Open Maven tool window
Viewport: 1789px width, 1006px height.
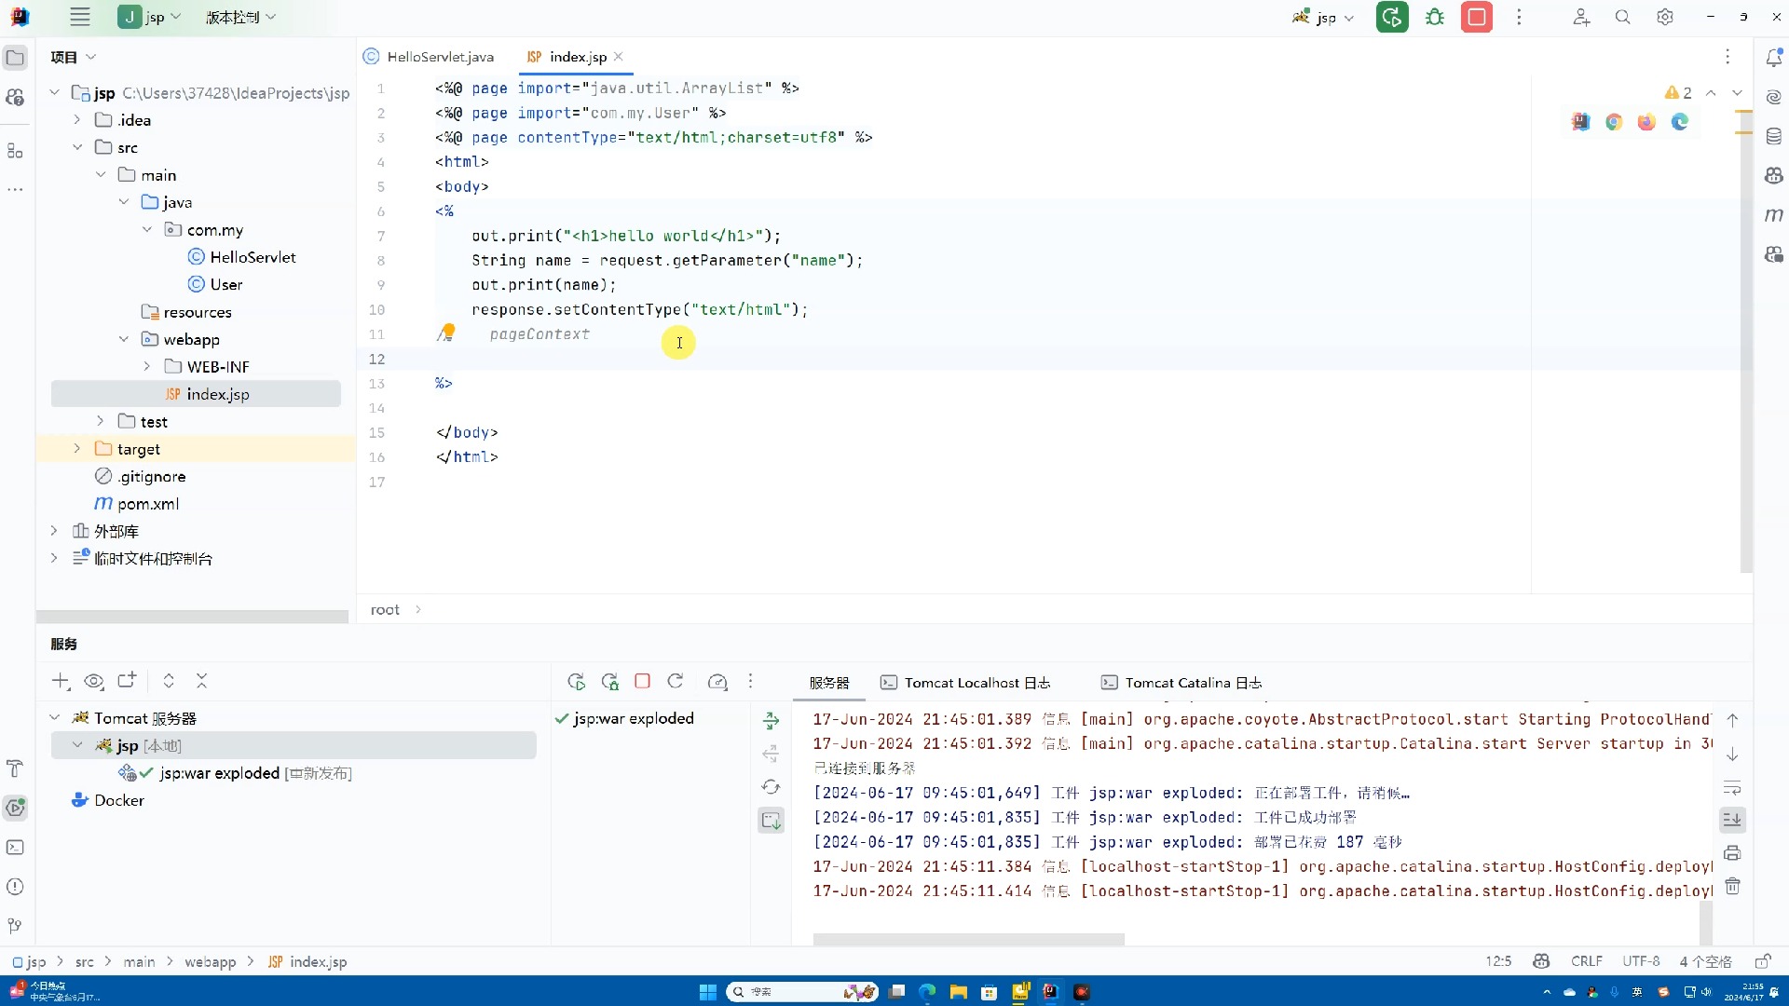pos(1774,215)
